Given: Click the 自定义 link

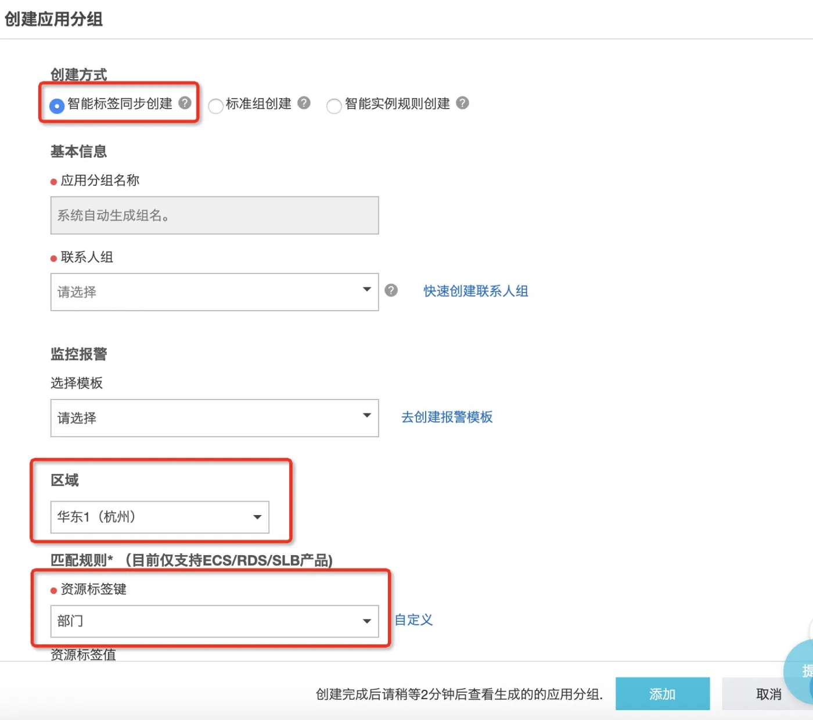Looking at the screenshot, I should tap(413, 620).
